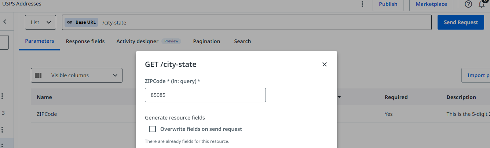Collapse the sidebar with the left chevron

5,22
